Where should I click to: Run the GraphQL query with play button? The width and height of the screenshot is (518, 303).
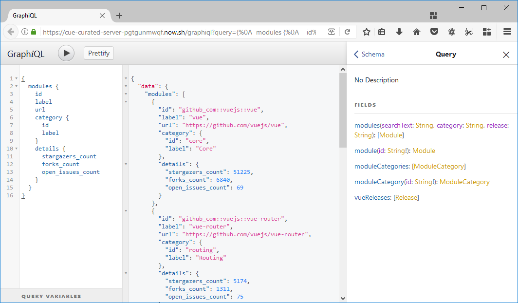tap(66, 53)
